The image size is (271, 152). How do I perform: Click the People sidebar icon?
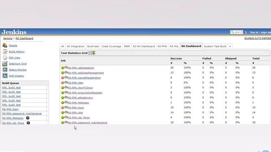click(5, 46)
